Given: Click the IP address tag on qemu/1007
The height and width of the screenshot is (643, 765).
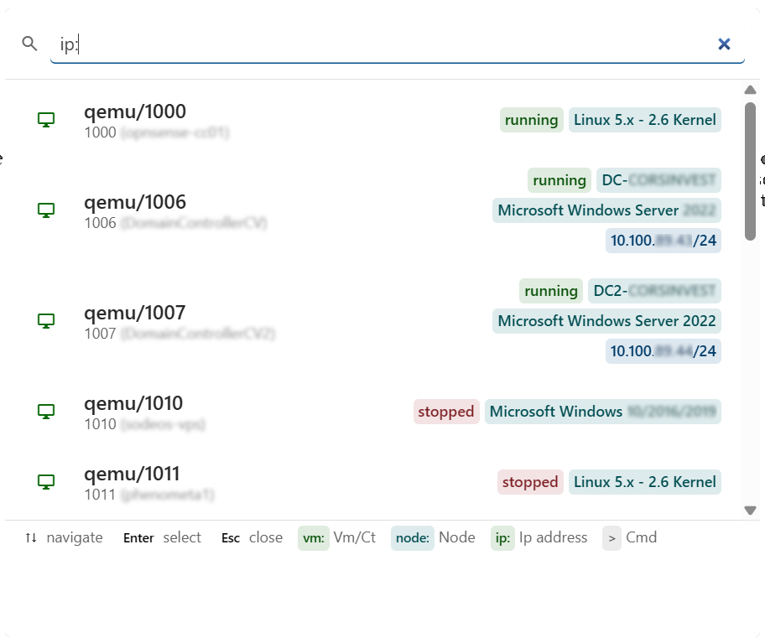Looking at the screenshot, I should (x=663, y=351).
